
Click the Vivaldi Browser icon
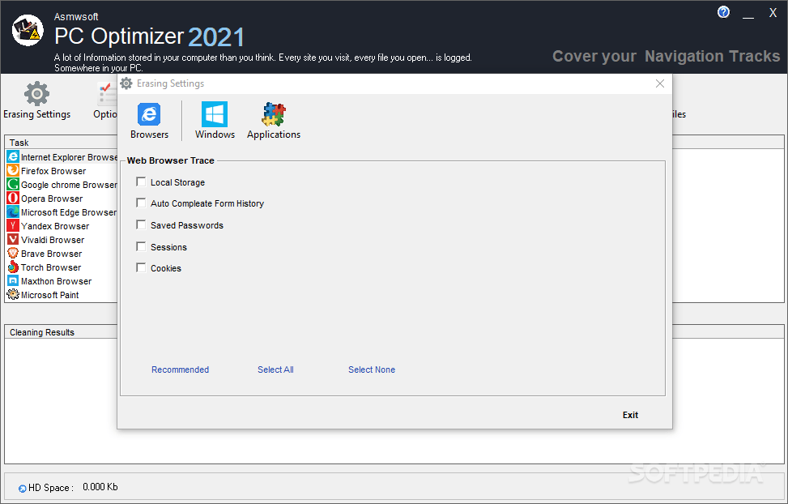[13, 239]
